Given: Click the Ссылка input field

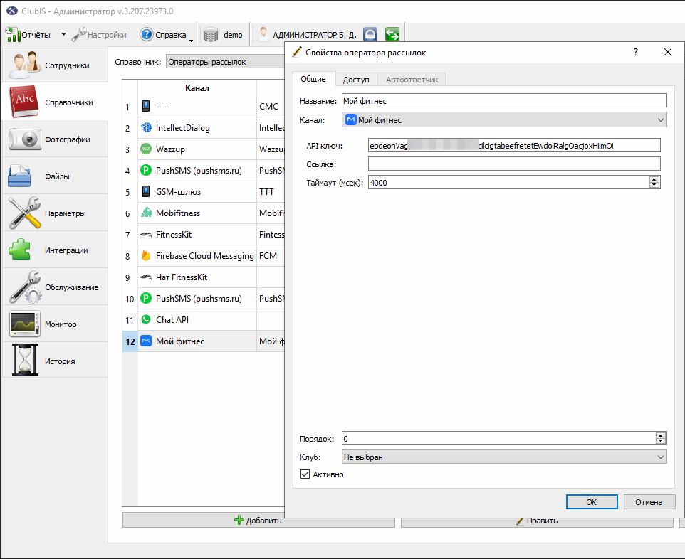Looking at the screenshot, I should pos(514,164).
